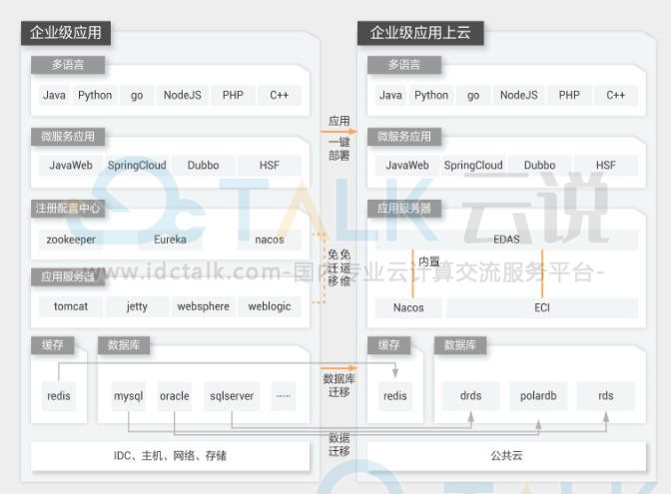This screenshot has width=671, height=494.
Task: Click 应用服务器 header above tomcat row
Action: [x=68, y=276]
